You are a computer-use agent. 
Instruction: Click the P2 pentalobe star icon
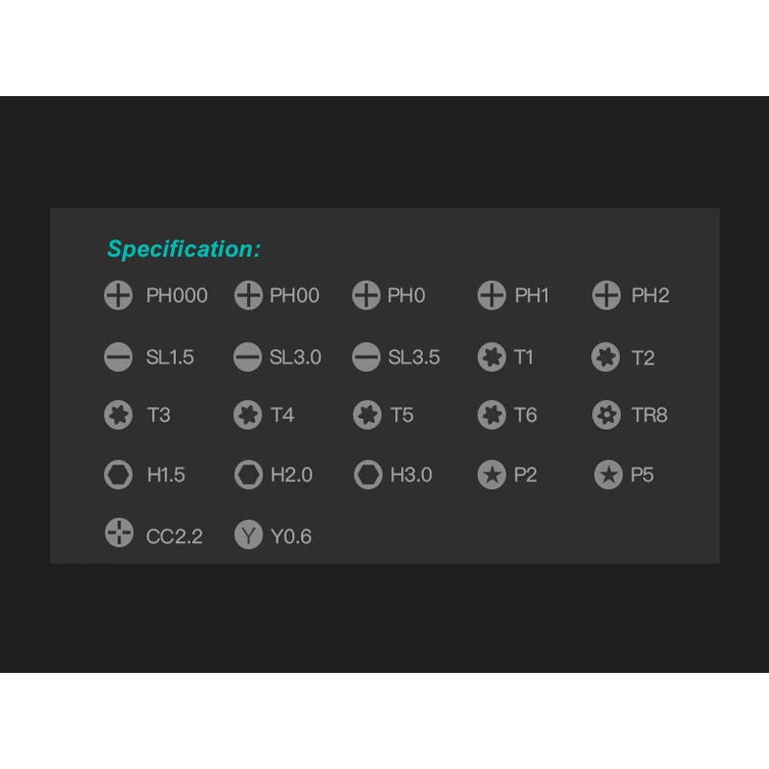(491, 474)
